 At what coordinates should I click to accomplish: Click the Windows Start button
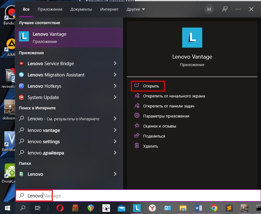pos(7,208)
